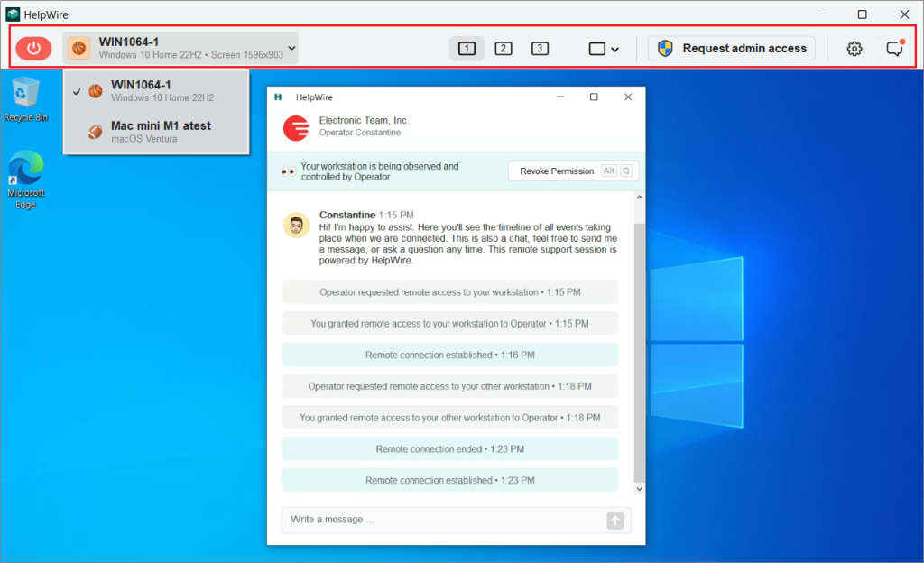Viewport: 924px width, 563px height.
Task: Open the settings gear icon
Action: click(x=854, y=49)
